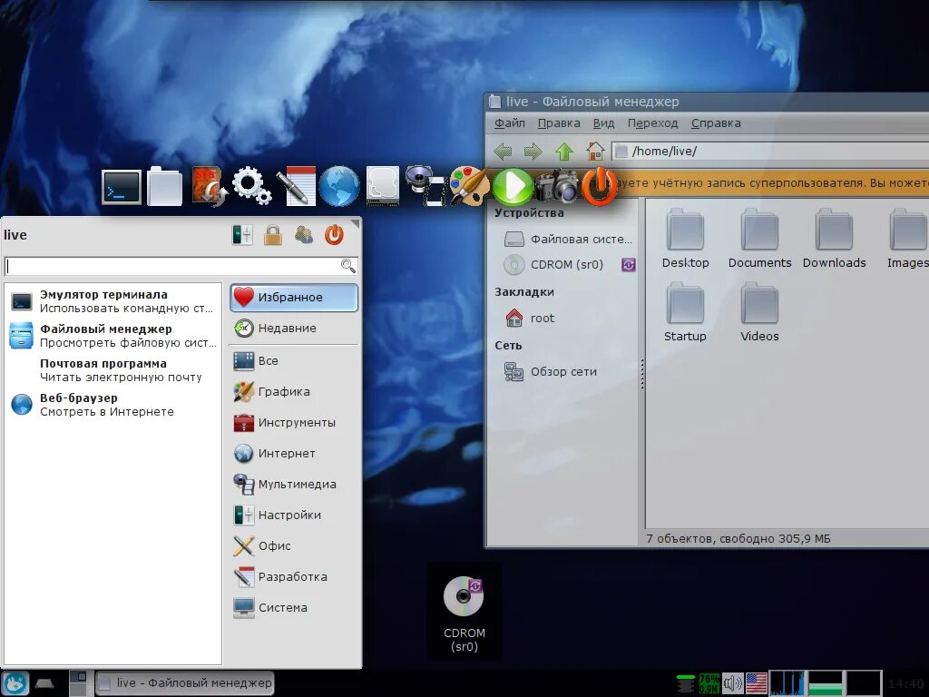Click the /home/live/ location bar
Image resolution: width=929 pixels, height=697 pixels.
tap(770, 152)
